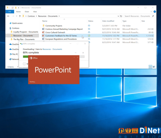The image size is (161, 138).
Task: Sort by Date modified column header
Action: click(x=108, y=21)
